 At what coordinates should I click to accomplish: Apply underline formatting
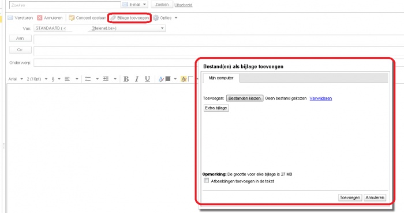[x=147, y=79]
